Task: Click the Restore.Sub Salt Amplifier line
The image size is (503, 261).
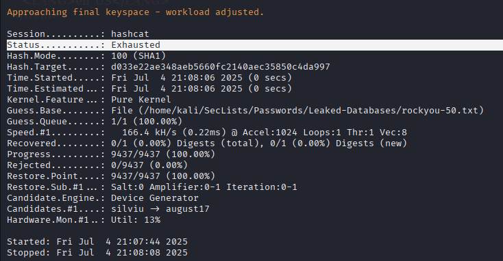Action: point(152,187)
